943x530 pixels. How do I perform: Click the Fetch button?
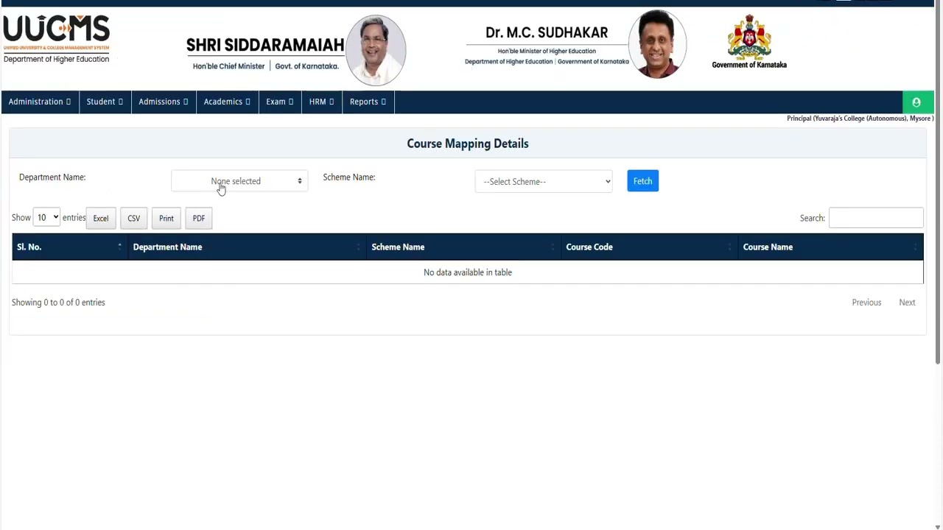(x=642, y=181)
